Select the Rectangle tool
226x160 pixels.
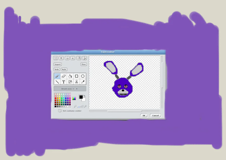click(77, 76)
